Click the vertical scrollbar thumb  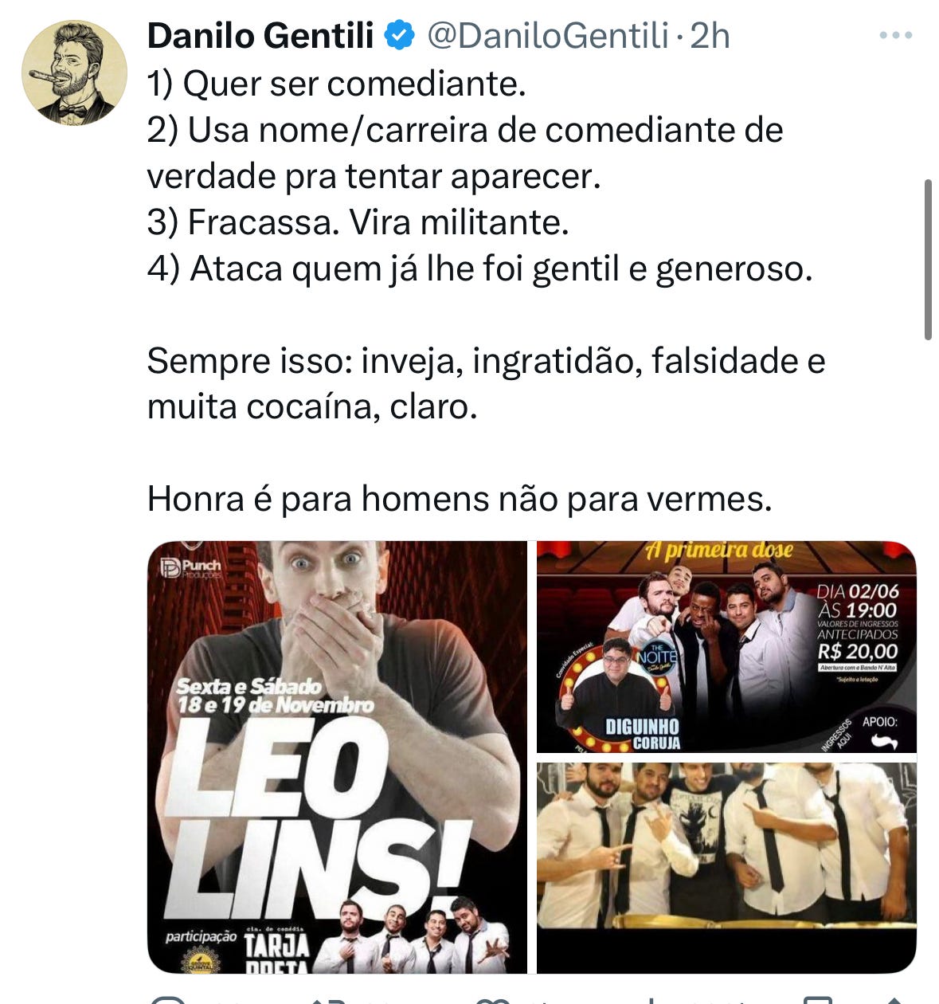point(928,260)
